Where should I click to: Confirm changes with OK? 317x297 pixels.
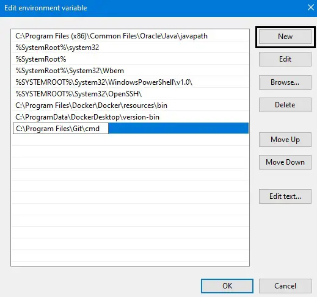(227, 286)
